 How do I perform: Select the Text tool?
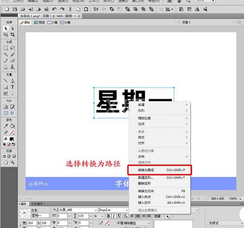click(12, 87)
